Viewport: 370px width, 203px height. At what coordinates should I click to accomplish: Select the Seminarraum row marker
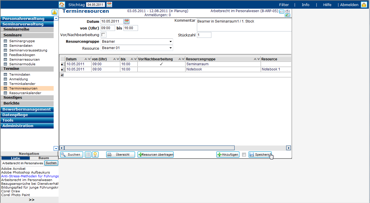coord(62,64)
